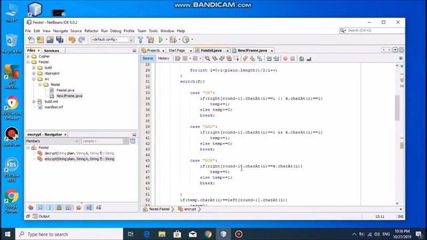Click the Profile Project toolbar icon
The image size is (427, 240).
pos(185,40)
